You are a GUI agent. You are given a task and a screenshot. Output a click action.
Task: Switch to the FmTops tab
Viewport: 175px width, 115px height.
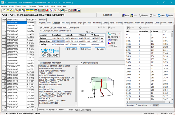pos(65,23)
